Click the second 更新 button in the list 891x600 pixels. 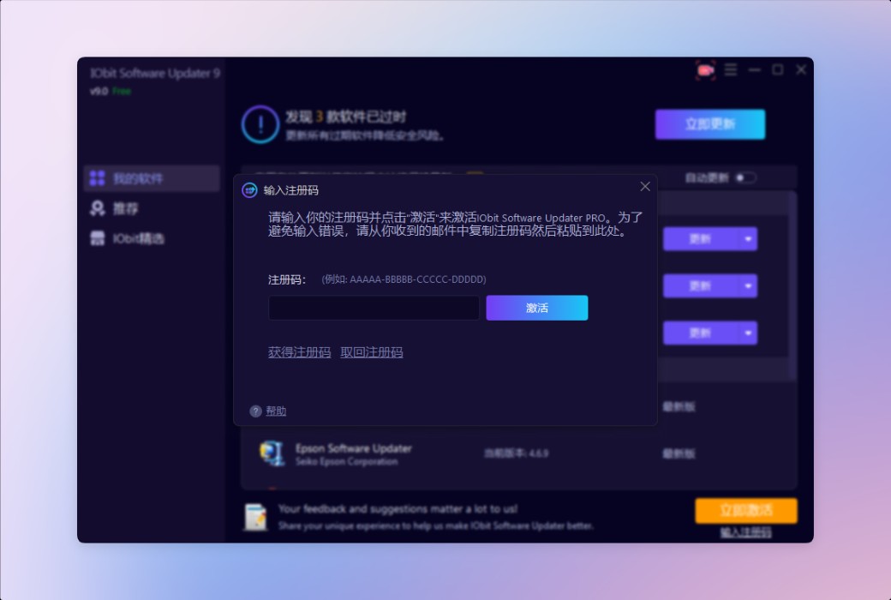point(701,285)
